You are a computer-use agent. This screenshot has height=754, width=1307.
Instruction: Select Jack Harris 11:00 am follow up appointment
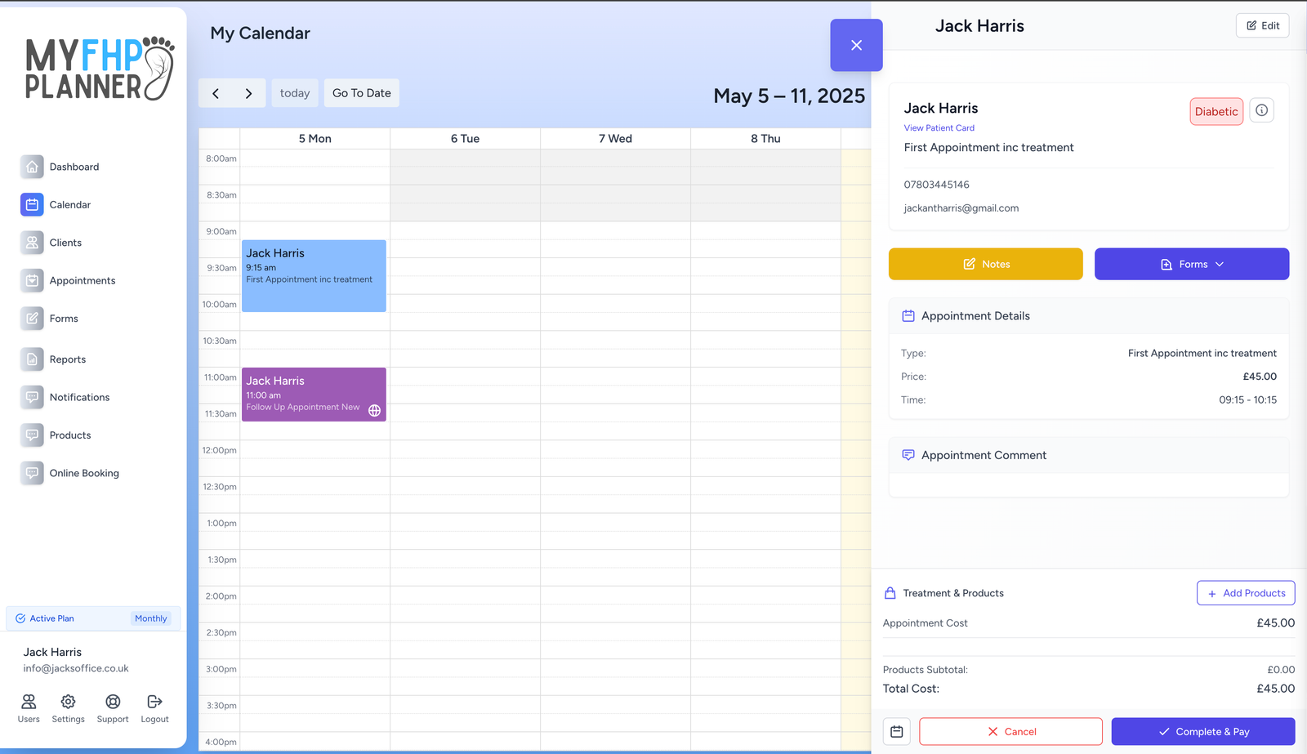click(x=314, y=395)
